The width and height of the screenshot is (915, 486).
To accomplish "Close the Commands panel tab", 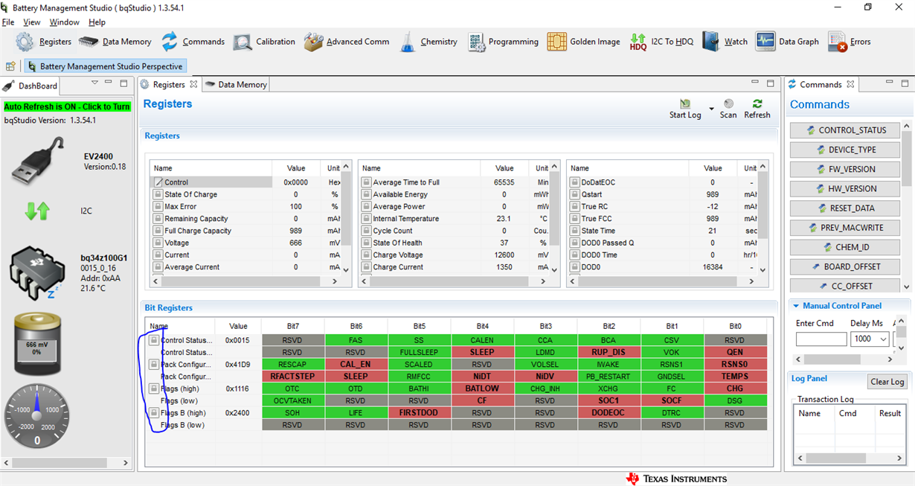I will pyautogui.click(x=850, y=85).
